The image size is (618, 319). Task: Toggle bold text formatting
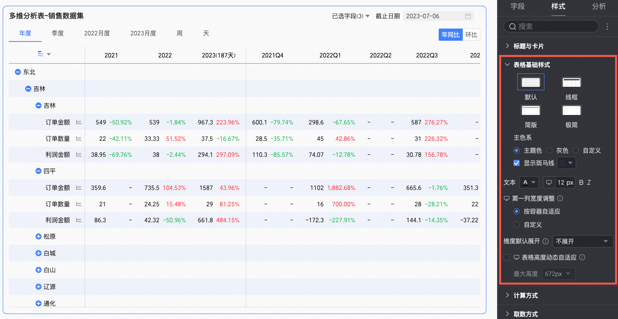581,182
